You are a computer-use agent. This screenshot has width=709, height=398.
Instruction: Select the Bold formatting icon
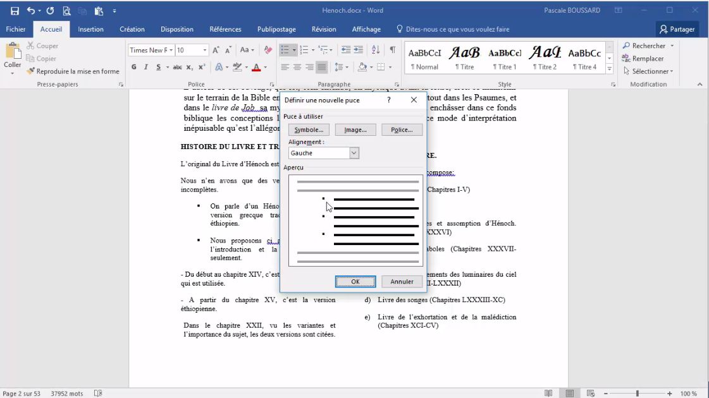134,65
